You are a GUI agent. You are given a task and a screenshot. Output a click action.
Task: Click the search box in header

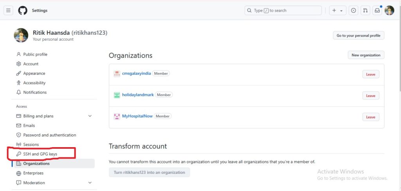click(283, 11)
